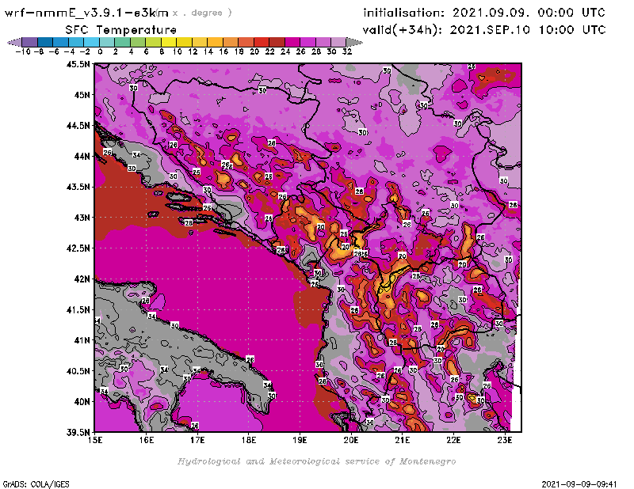
Task: Click the 23E longitude label
Action: pos(505,440)
